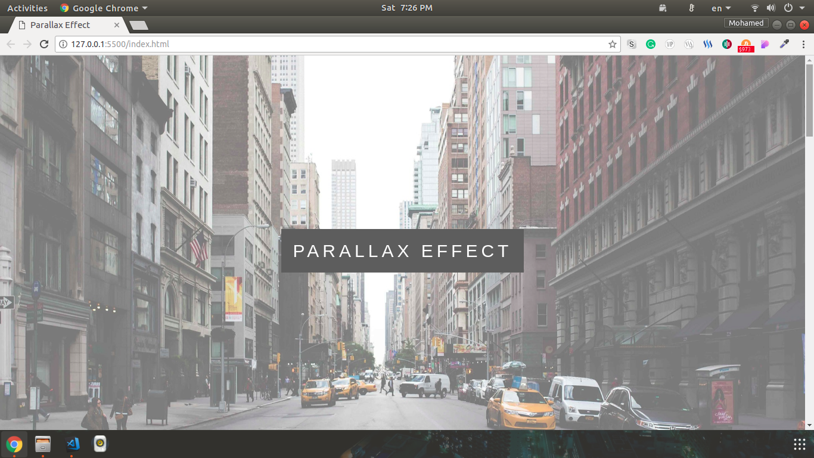Focus the address bar with 127.0.0.1:5500/index.html
Screen dimensions: 814x458
click(337, 44)
